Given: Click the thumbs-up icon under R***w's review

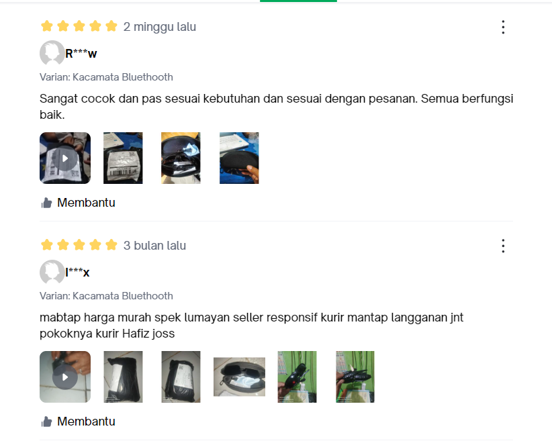Looking at the screenshot, I should [x=46, y=203].
